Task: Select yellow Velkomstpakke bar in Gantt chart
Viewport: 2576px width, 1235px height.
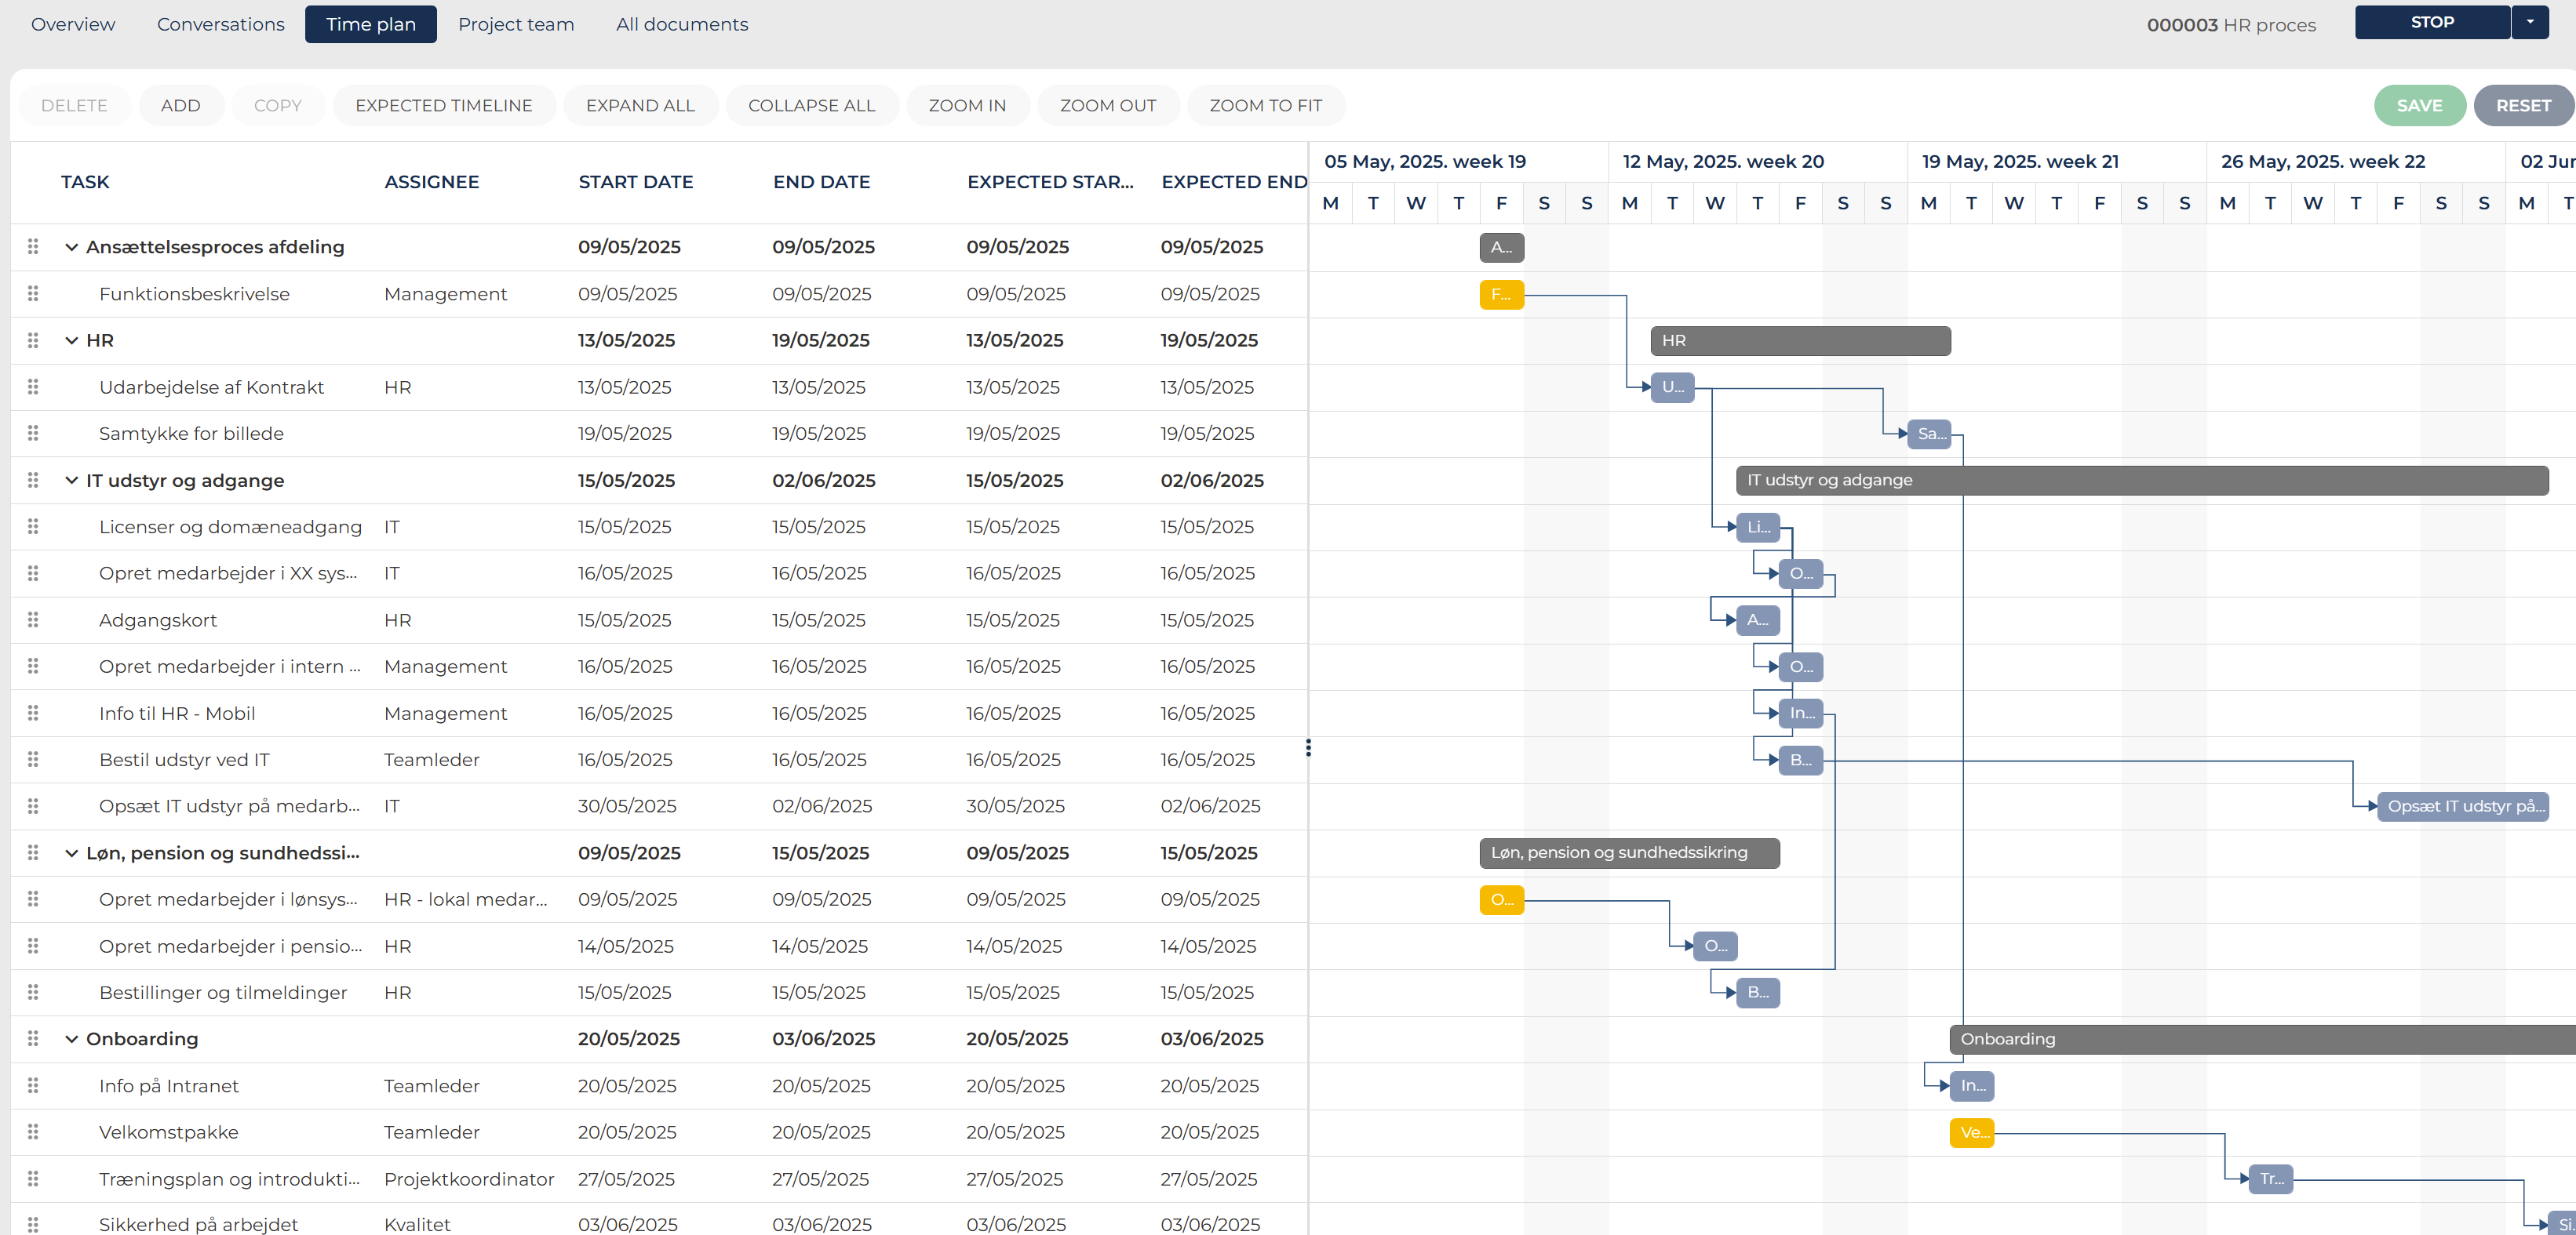Action: (x=1971, y=1132)
